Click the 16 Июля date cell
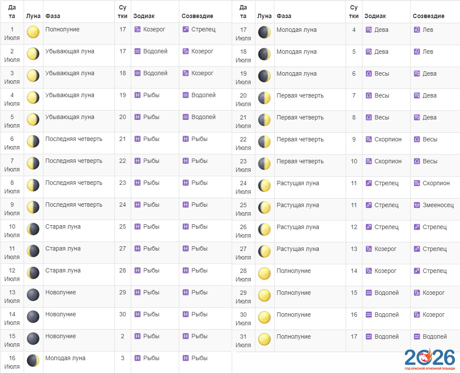 click(12, 362)
